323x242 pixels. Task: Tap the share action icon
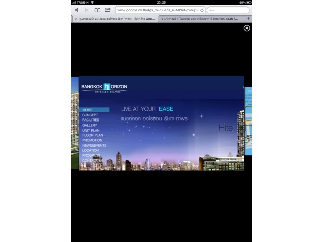(x=107, y=10)
